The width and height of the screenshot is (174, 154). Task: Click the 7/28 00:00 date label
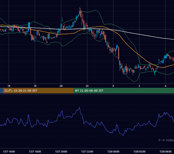(x=113, y=151)
